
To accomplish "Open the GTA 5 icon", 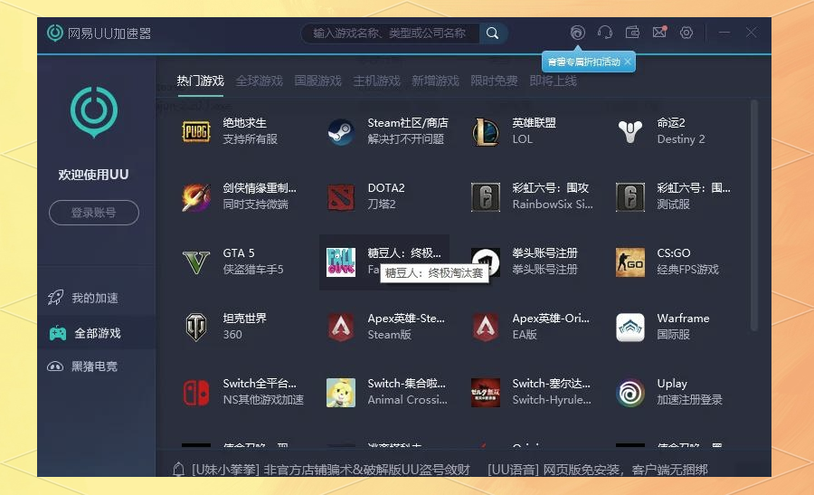I will point(196,262).
